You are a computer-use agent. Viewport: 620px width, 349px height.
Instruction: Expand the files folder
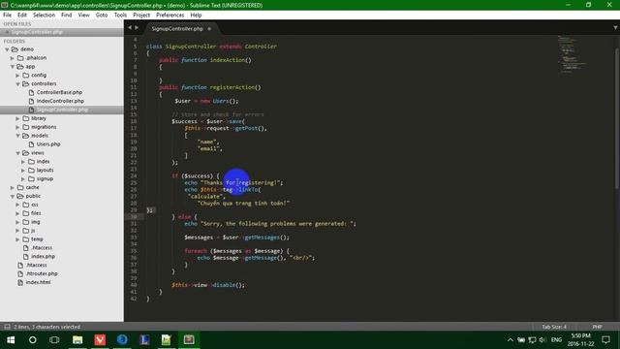point(17,213)
